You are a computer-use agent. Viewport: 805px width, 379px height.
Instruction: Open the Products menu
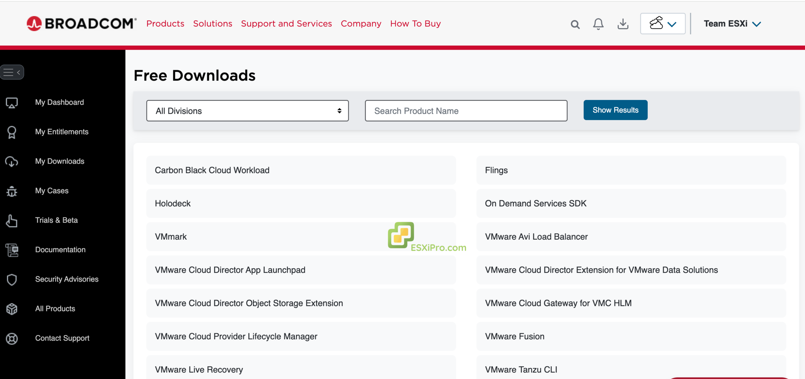tap(165, 24)
